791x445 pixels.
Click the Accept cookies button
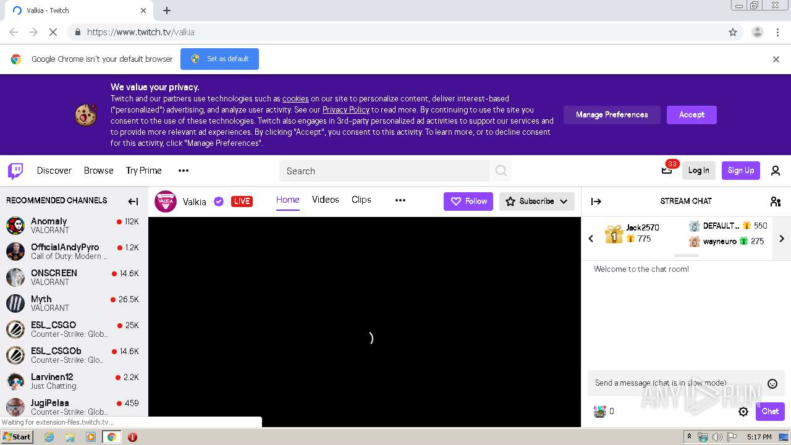(692, 115)
